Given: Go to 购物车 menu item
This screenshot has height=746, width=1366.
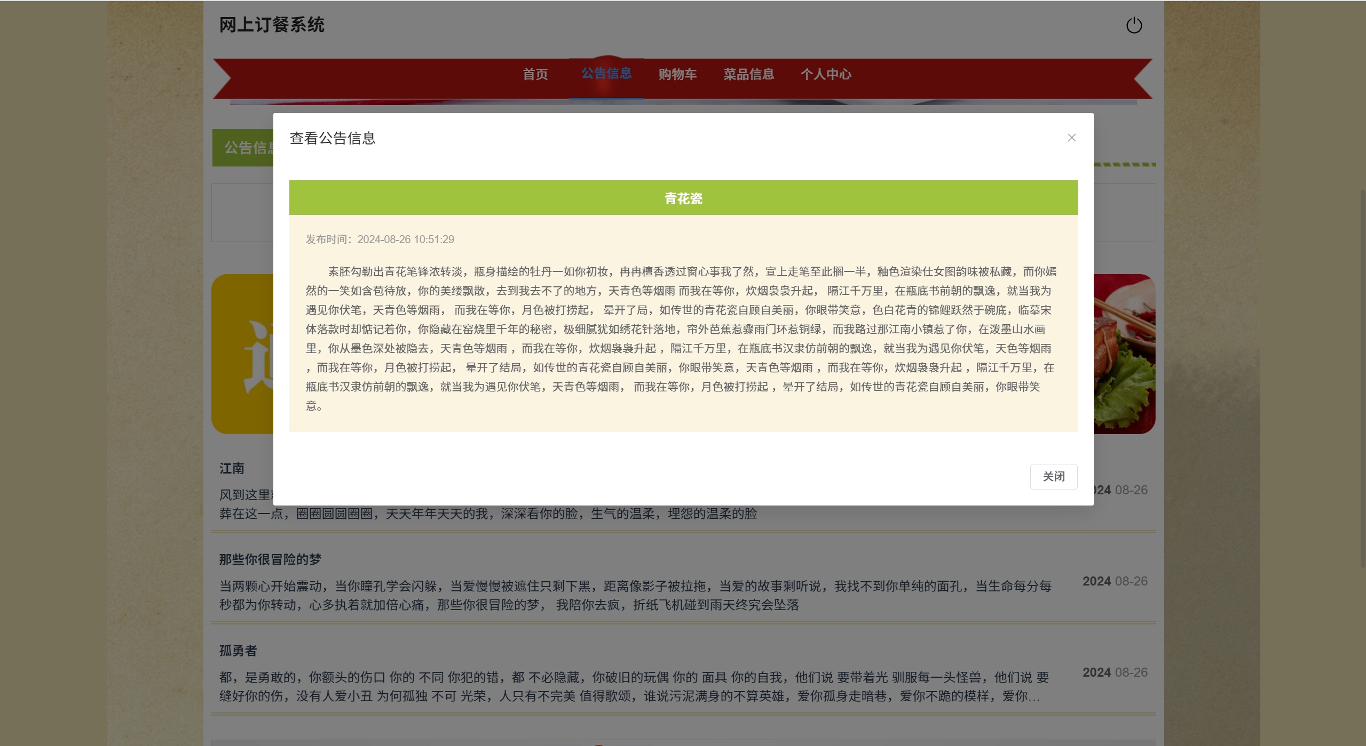Looking at the screenshot, I should 677,74.
